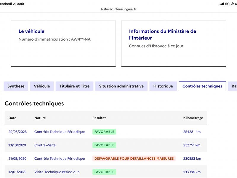Image resolution: width=237 pixels, height=178 pixels.
Task: Open the 29/03/2023 inspection row
Action: click(x=106, y=132)
